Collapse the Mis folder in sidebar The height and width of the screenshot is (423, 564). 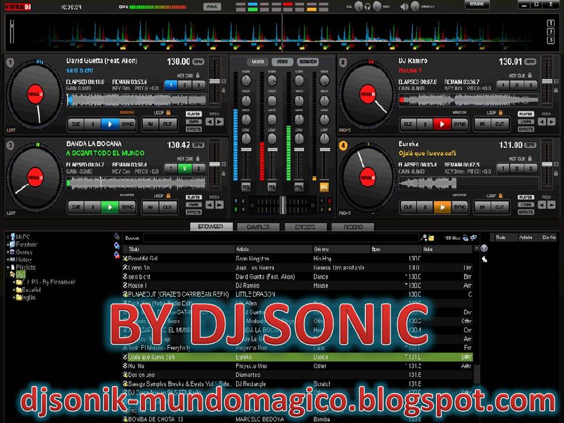8,274
